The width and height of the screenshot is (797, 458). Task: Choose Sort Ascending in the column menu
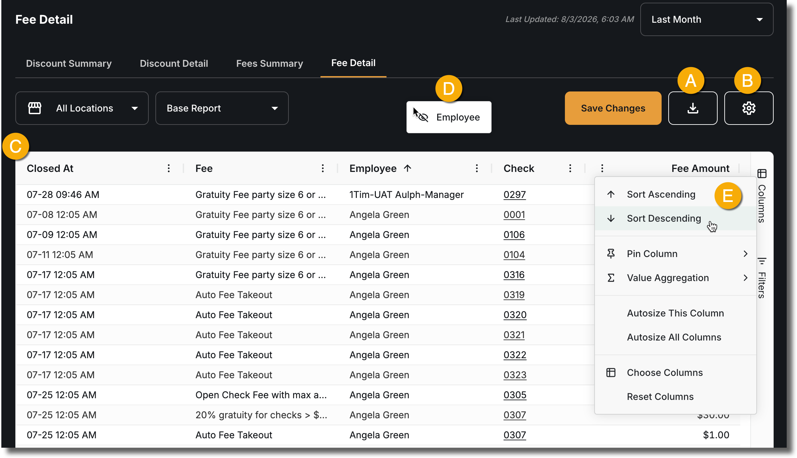pyautogui.click(x=676, y=194)
